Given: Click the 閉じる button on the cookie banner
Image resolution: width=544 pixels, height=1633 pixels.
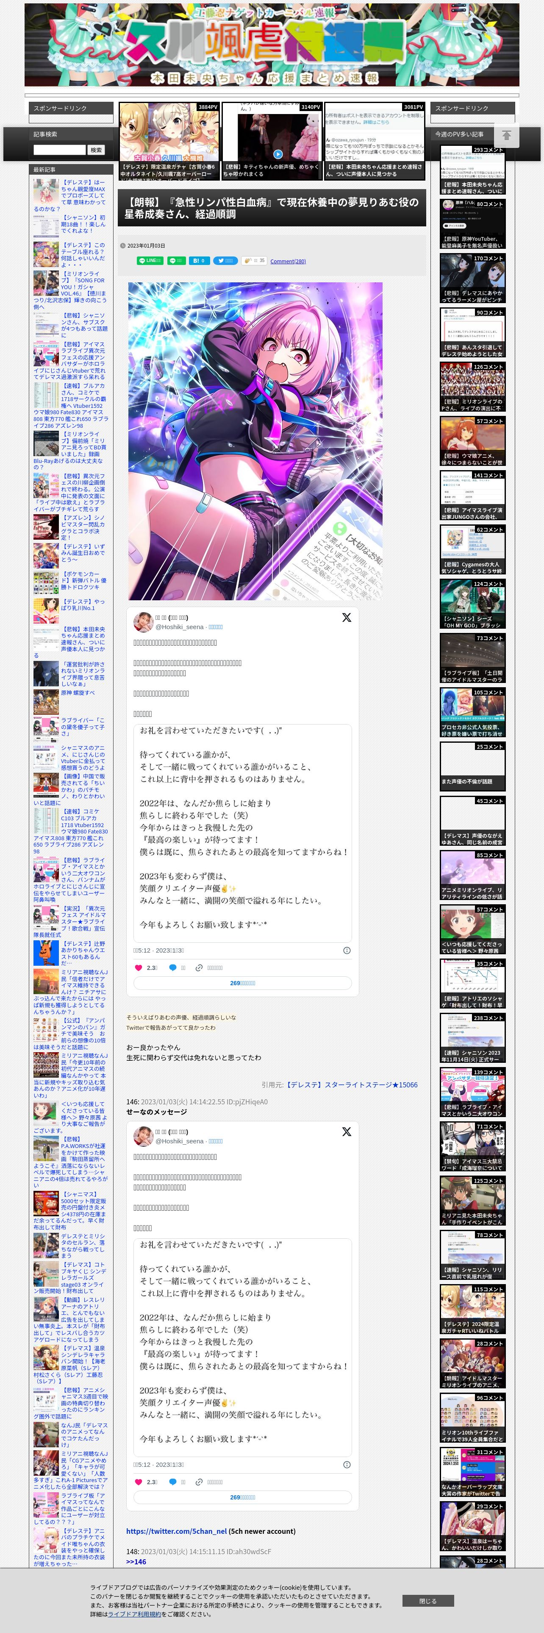Looking at the screenshot, I should [x=427, y=1601].
